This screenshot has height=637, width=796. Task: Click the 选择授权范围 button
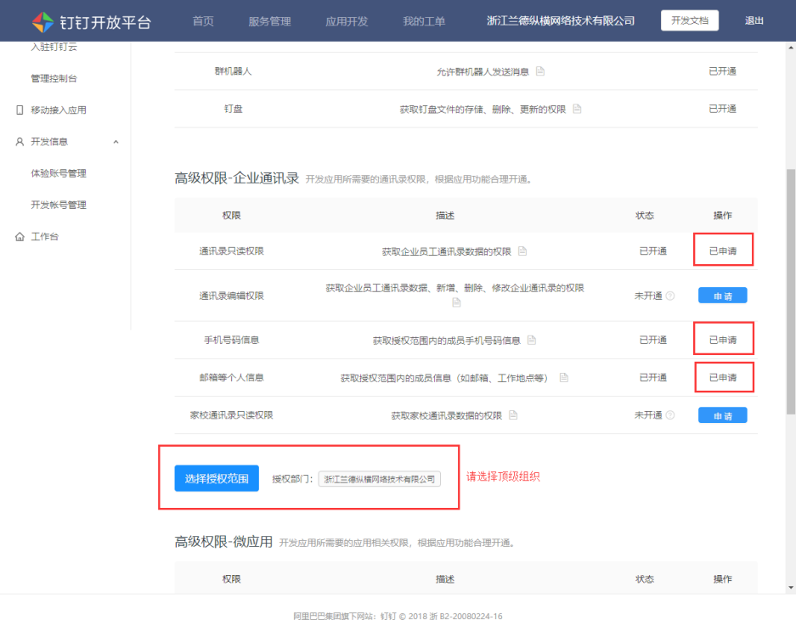[x=217, y=478]
